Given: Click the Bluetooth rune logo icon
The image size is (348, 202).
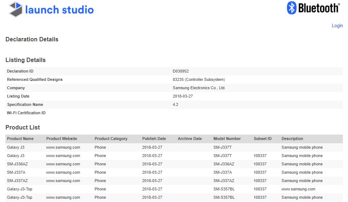Looking at the screenshot, I should (292, 8).
